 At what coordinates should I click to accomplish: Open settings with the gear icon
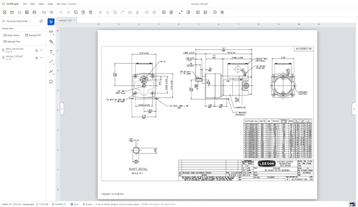coord(222,12)
